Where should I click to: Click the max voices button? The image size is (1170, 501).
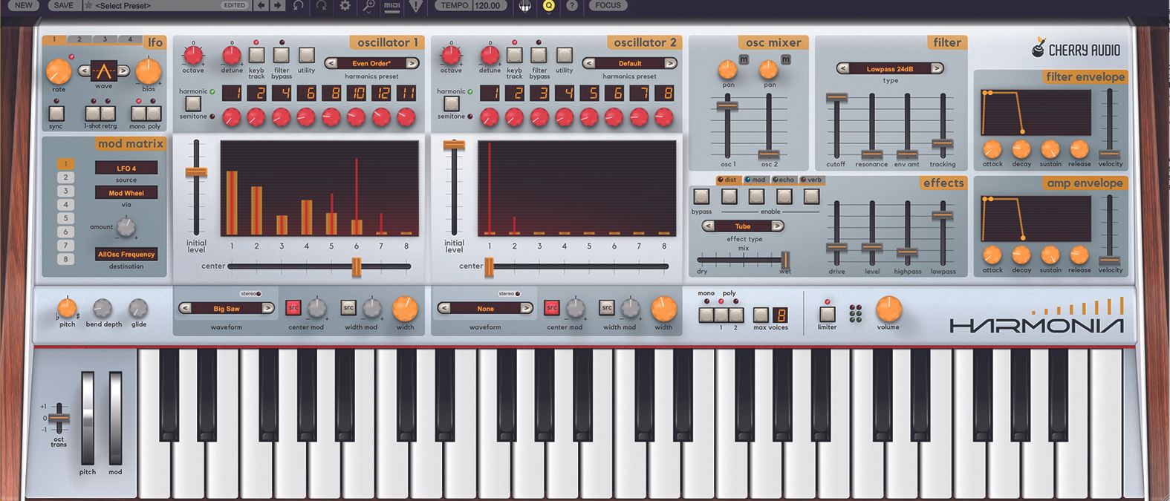point(761,314)
